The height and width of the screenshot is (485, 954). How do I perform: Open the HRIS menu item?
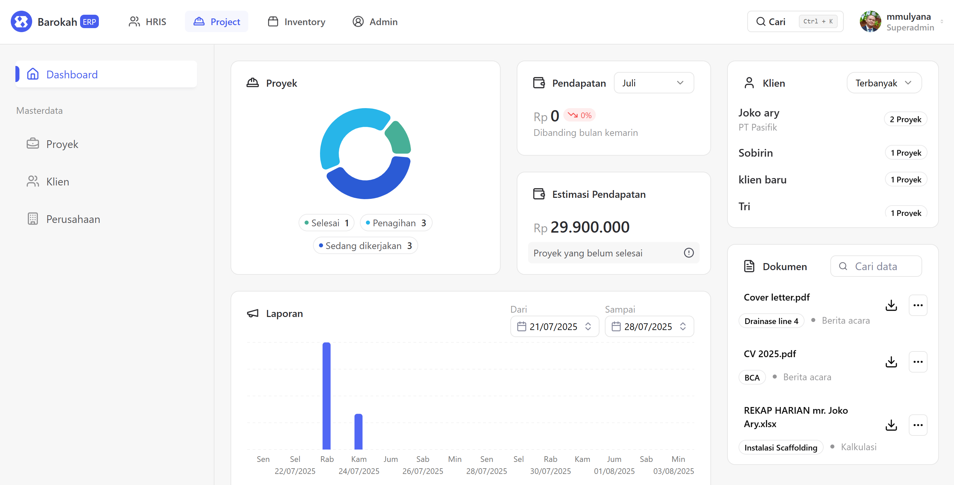(147, 21)
